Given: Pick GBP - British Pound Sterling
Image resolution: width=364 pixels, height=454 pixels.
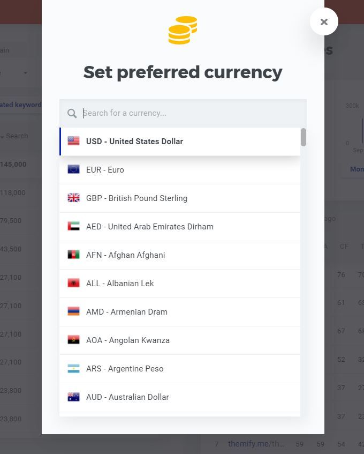Looking at the screenshot, I should [x=180, y=198].
